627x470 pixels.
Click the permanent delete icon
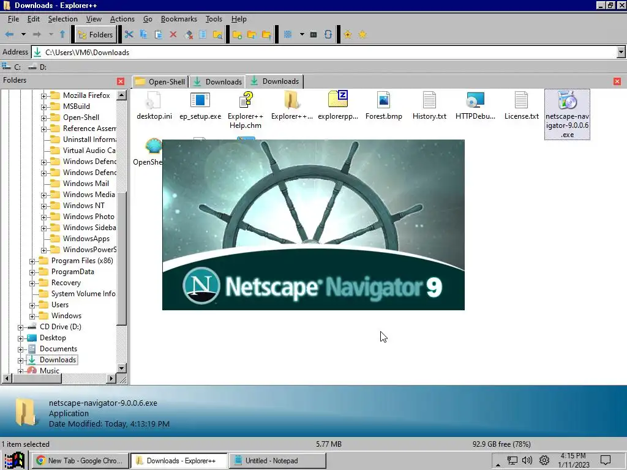(x=189, y=35)
